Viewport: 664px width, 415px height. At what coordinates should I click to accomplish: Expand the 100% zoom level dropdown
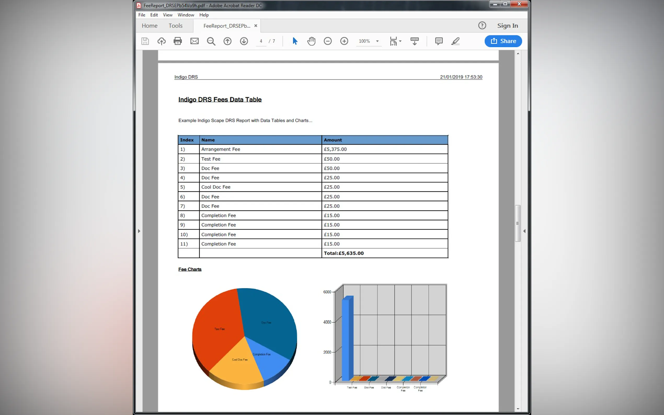coord(377,41)
